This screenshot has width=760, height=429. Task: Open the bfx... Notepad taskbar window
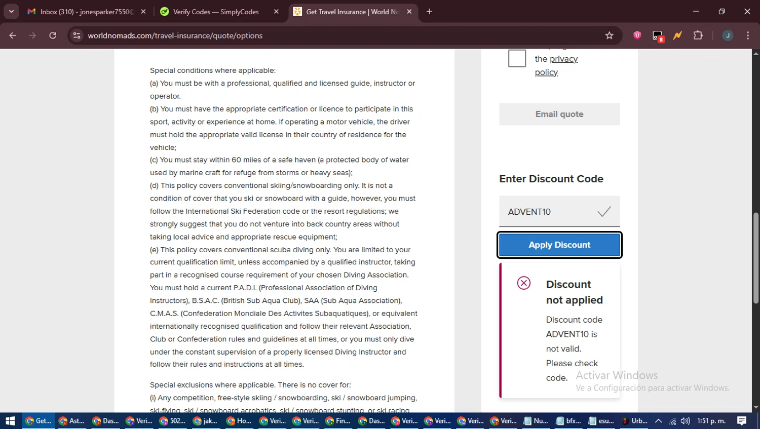click(569, 421)
